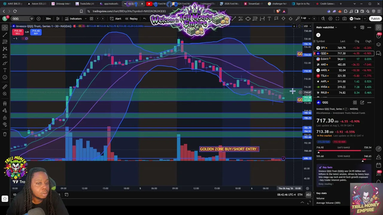Start bar Replay mode
The height and width of the screenshot is (215, 383).
click(131, 19)
